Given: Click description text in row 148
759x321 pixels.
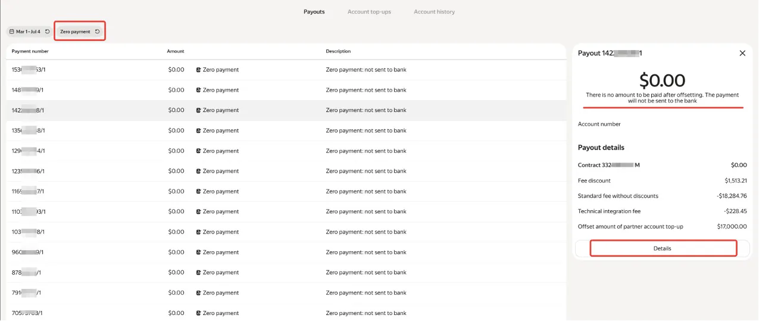Looking at the screenshot, I should tap(366, 90).
